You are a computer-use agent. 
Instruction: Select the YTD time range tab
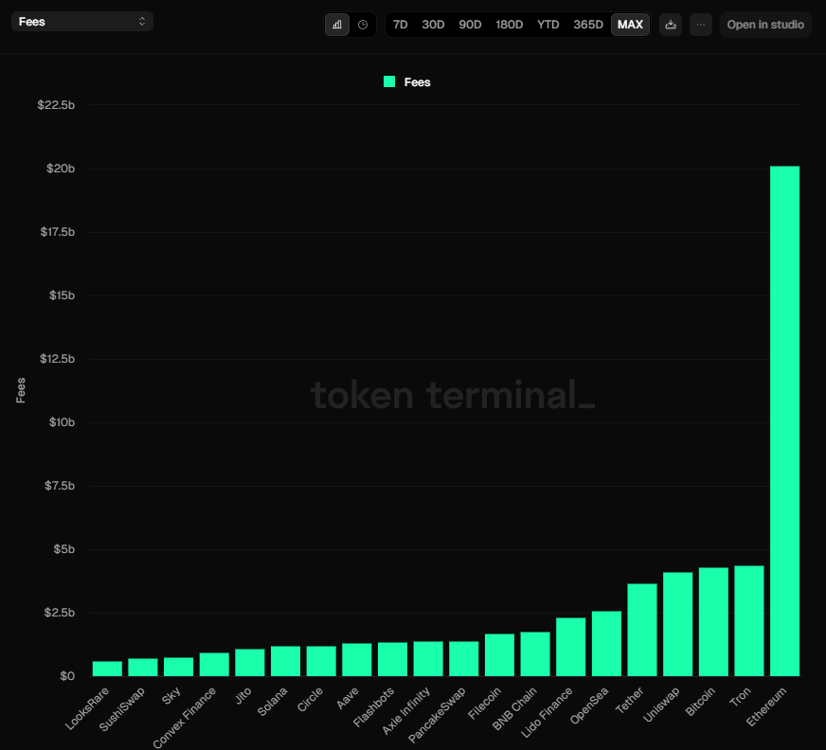(548, 25)
